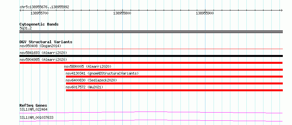Click the right arrowhead of the ruler
Viewport: 292px width, 125px height.
(x=282, y=10)
